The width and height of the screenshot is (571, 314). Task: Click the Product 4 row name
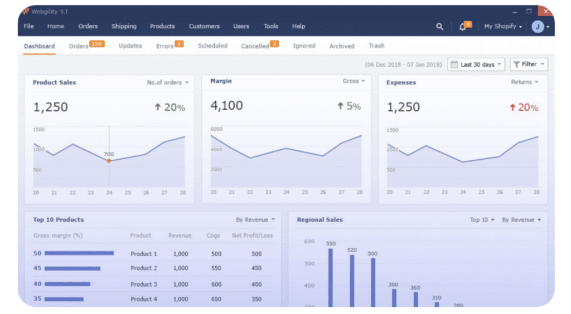pos(144,299)
